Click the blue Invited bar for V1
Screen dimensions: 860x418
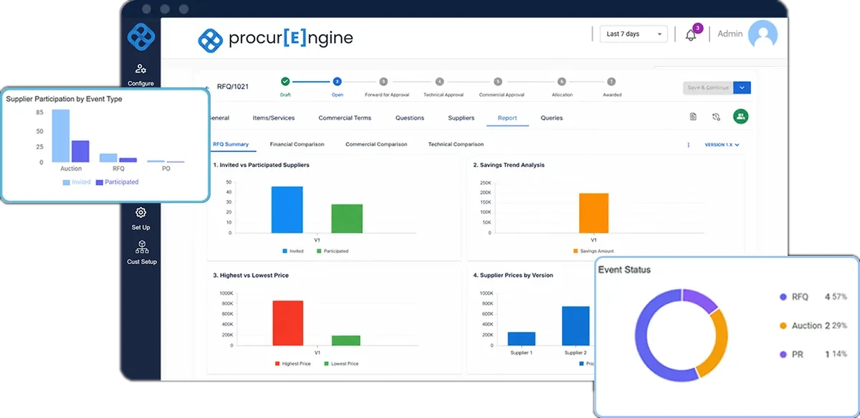coord(287,209)
